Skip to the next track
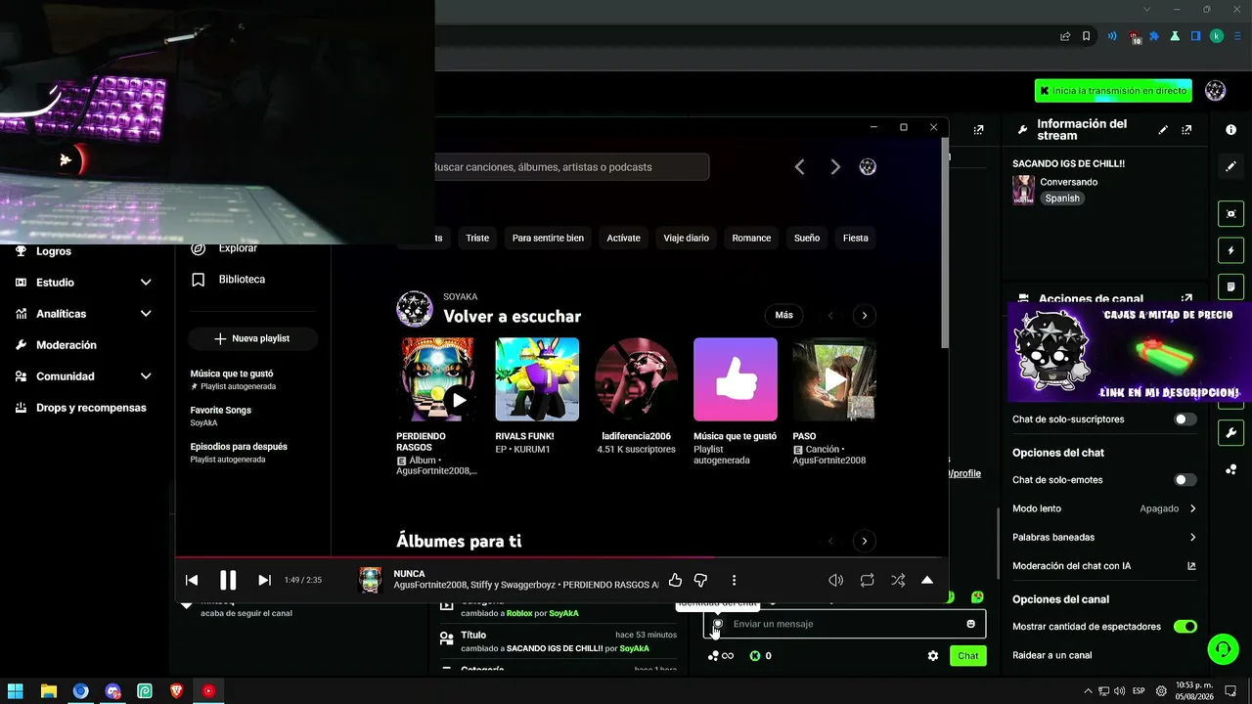This screenshot has height=704, width=1252. [x=264, y=580]
